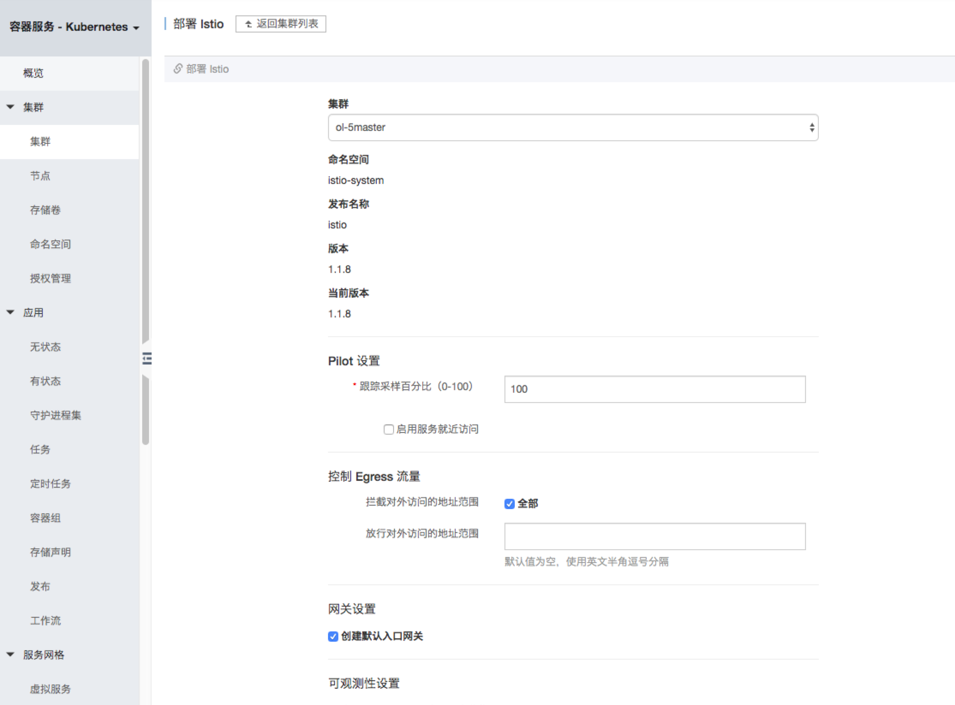Image resolution: width=955 pixels, height=705 pixels.
Task: Open 存储声明 in the sidebar
Action: pos(69,552)
